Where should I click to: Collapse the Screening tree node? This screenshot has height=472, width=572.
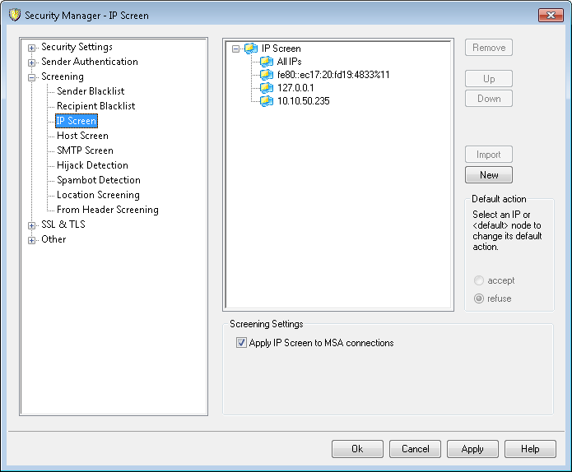click(32, 77)
